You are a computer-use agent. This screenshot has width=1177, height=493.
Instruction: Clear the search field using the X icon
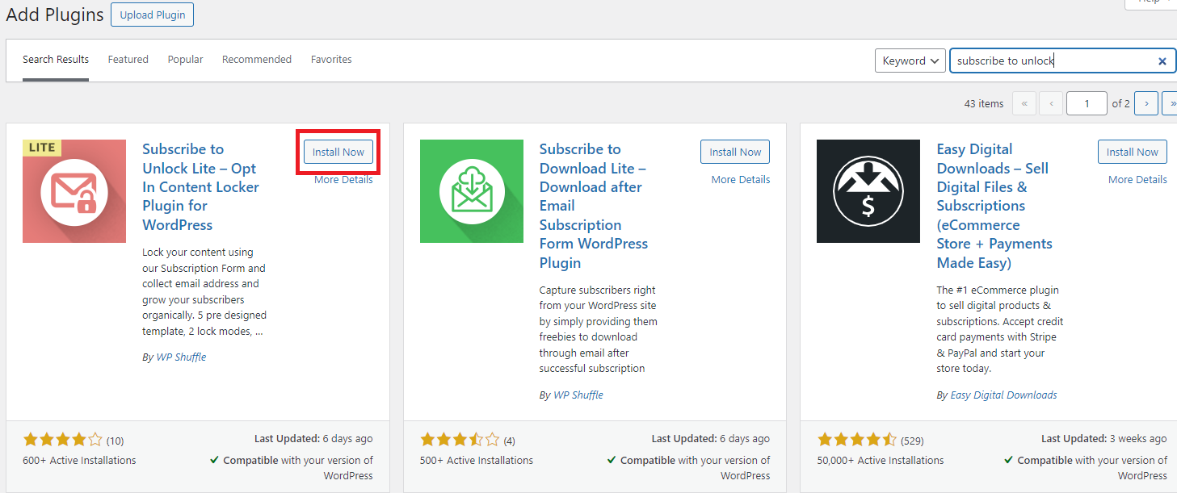click(x=1162, y=60)
